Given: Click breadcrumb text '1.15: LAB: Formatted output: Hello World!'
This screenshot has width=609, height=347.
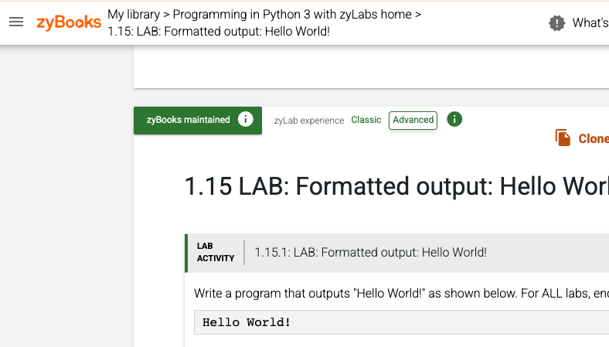Looking at the screenshot, I should 219,32.
